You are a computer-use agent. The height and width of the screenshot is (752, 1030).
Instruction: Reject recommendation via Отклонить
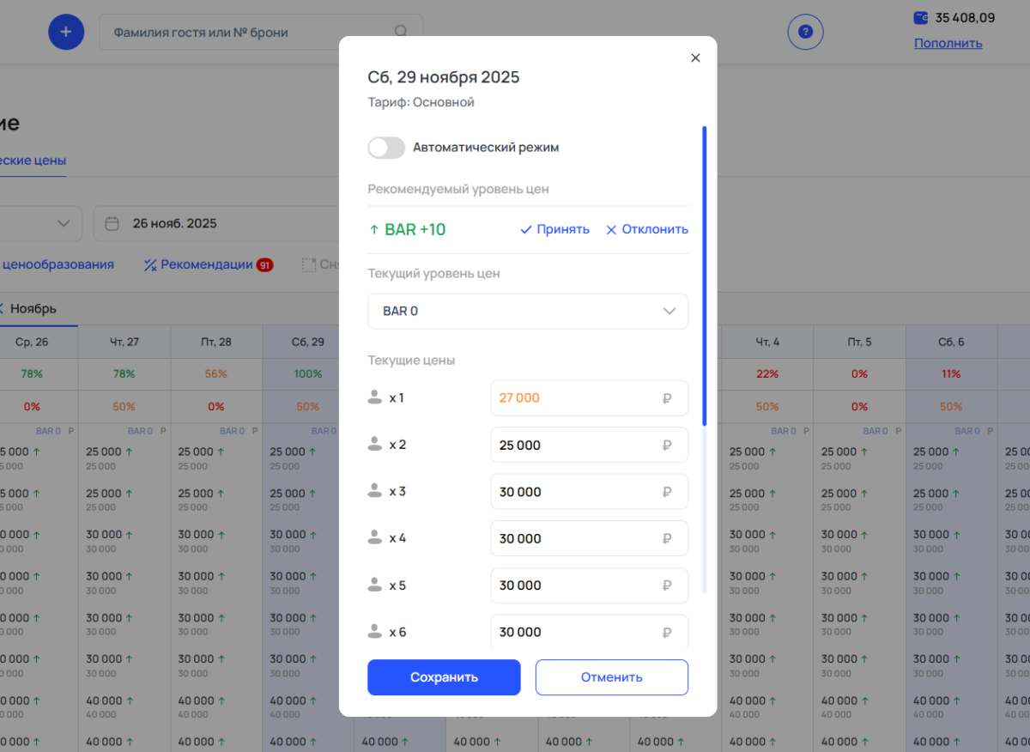tap(646, 230)
